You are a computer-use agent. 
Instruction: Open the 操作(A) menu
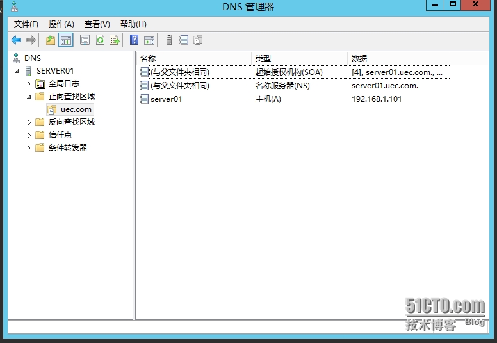[61, 24]
